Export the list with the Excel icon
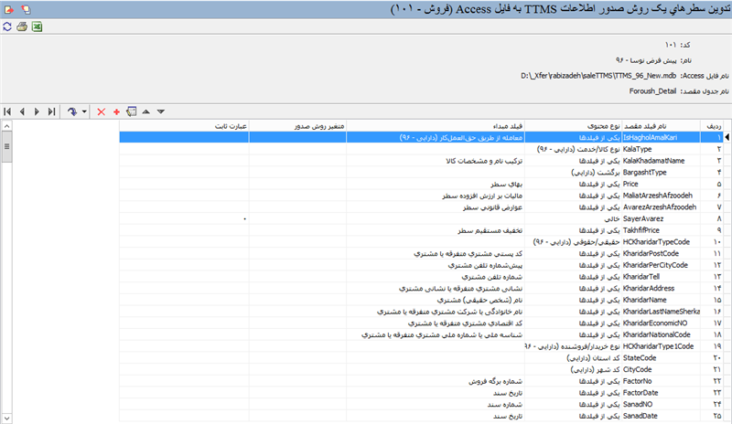Image resolution: width=732 pixels, height=424 pixels. [38, 27]
